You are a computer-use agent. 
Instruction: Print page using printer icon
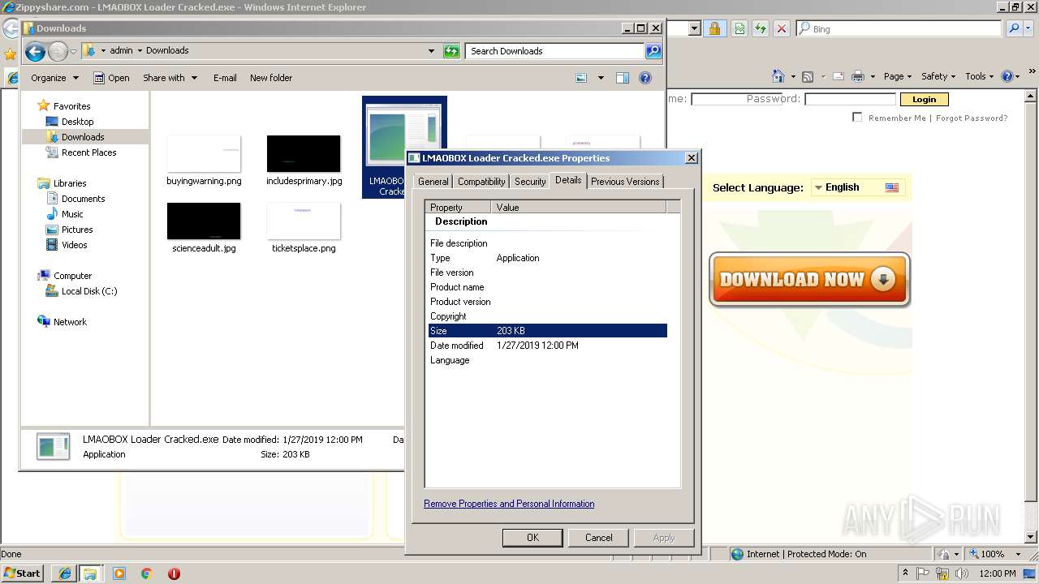click(858, 76)
